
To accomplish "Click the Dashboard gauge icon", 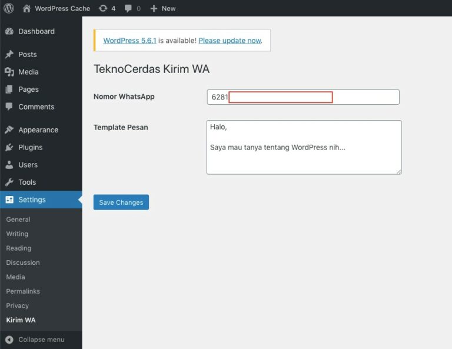I will coord(9,31).
